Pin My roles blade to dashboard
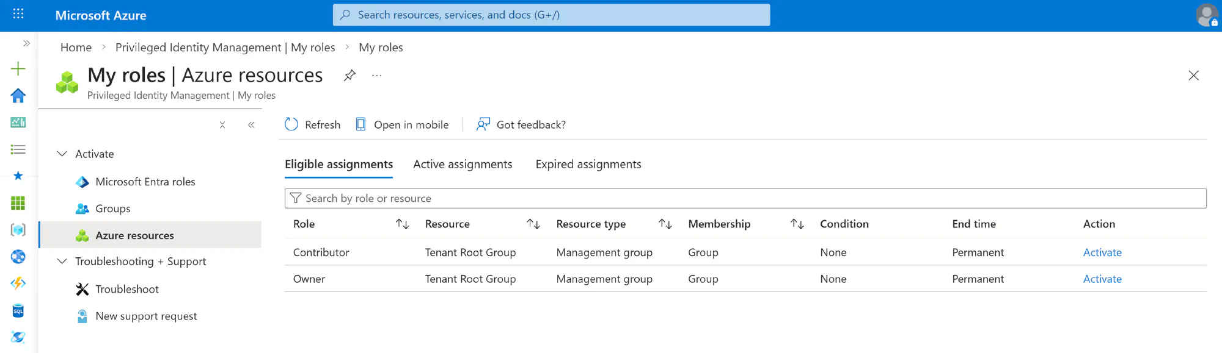 click(x=349, y=76)
